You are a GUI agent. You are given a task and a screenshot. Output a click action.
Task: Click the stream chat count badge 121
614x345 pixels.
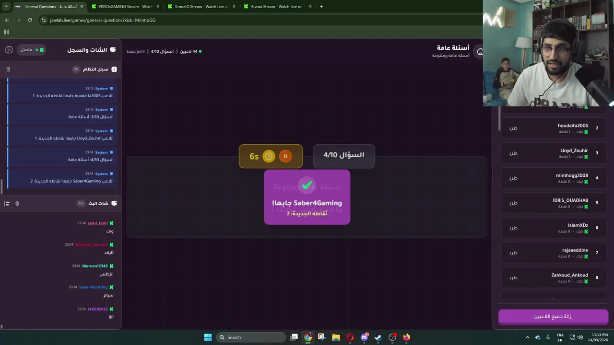[x=81, y=204]
